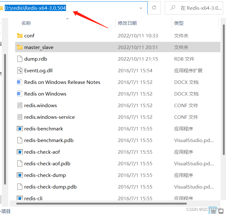Click the RDB 文件 type cell
This screenshot has width=226, height=214.
click(184, 59)
